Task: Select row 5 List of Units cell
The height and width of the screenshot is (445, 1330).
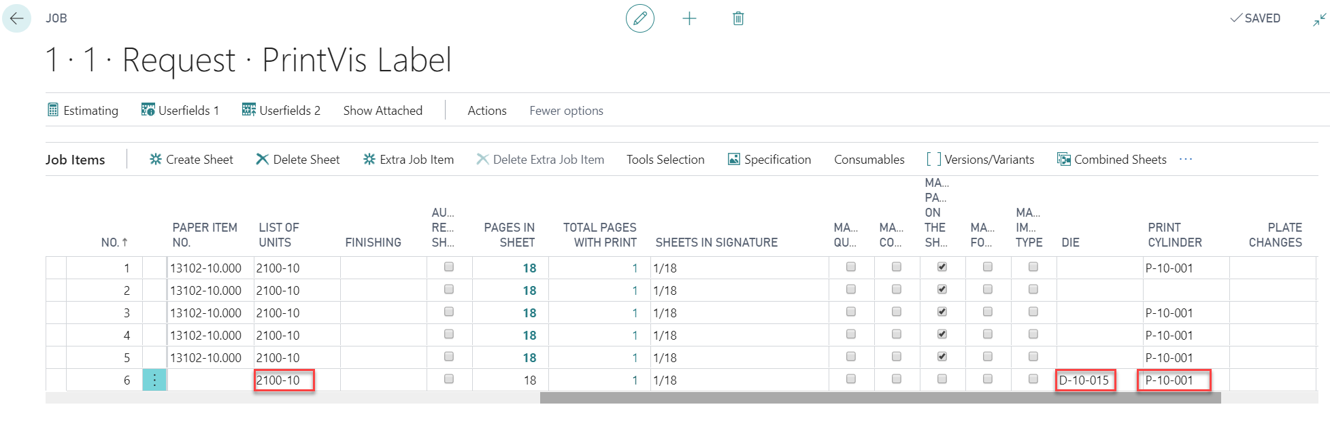Action: 297,357
